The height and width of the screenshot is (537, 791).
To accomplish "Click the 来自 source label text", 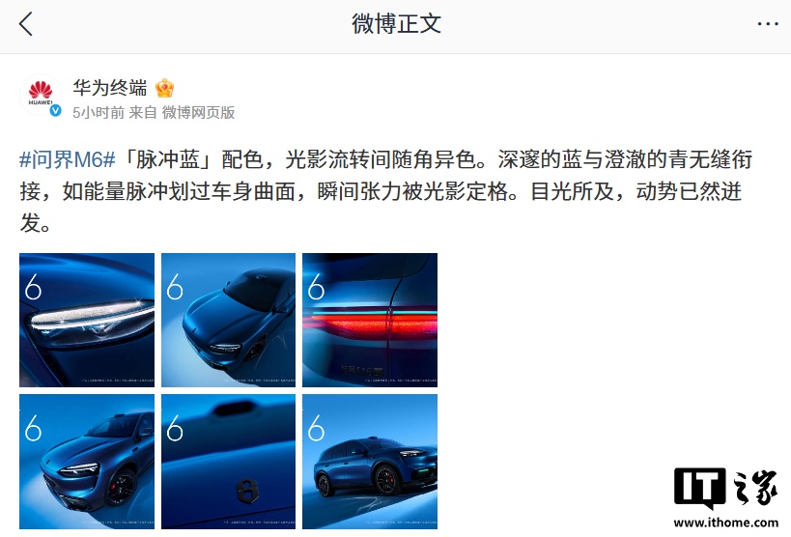I will 143,113.
